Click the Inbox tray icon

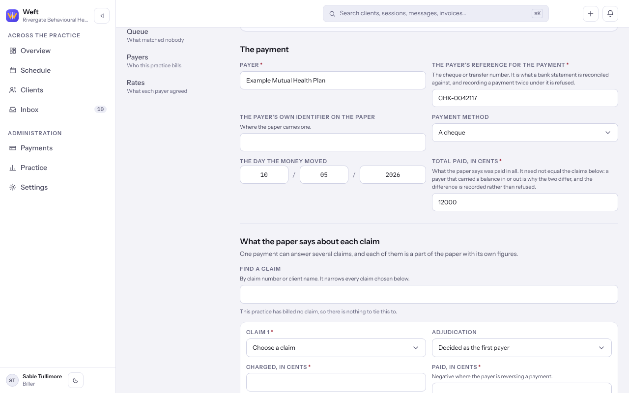pyautogui.click(x=13, y=110)
